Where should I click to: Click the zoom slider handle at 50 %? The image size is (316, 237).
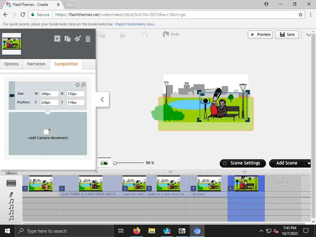coord(115,163)
